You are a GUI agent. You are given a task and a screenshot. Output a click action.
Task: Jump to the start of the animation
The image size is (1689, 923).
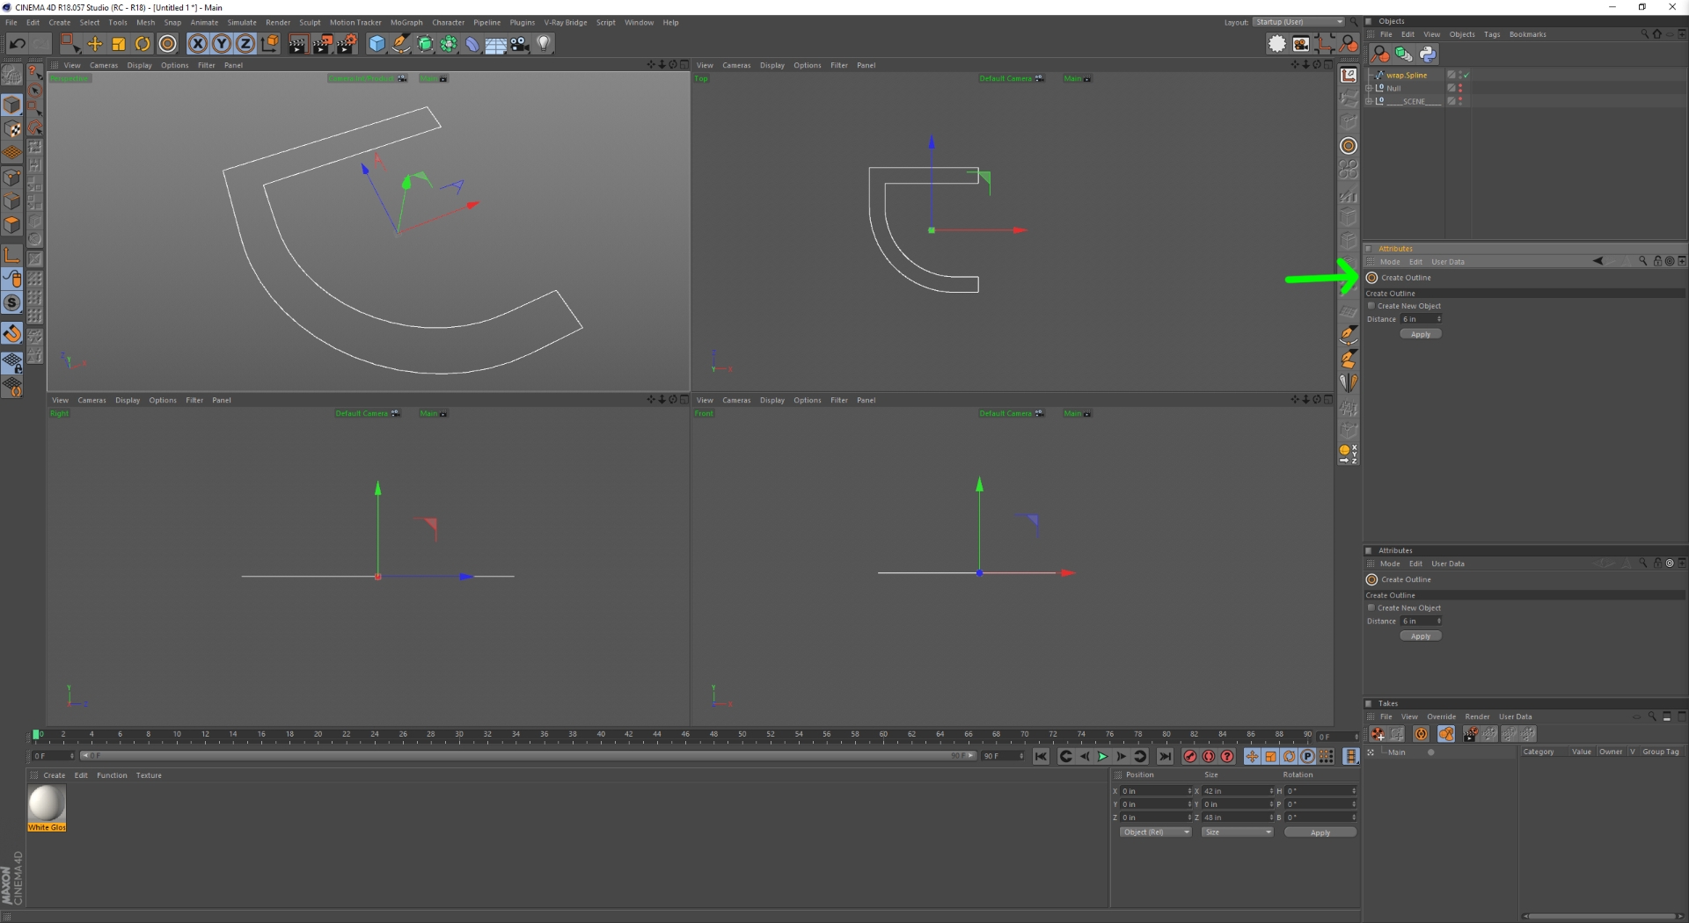[x=1041, y=756]
